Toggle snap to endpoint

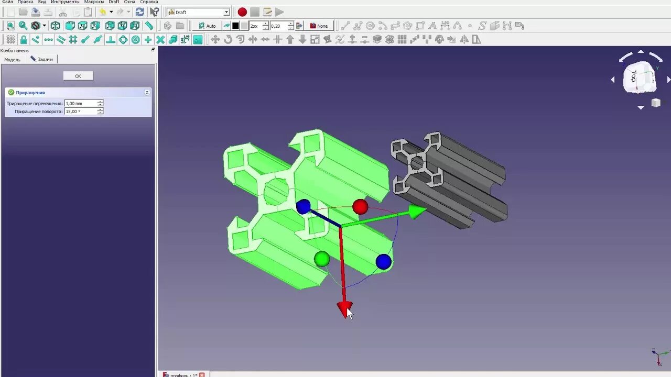pyautogui.click(x=85, y=39)
